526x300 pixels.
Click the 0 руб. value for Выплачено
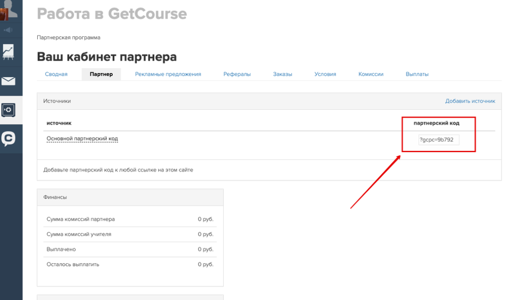[x=205, y=249]
